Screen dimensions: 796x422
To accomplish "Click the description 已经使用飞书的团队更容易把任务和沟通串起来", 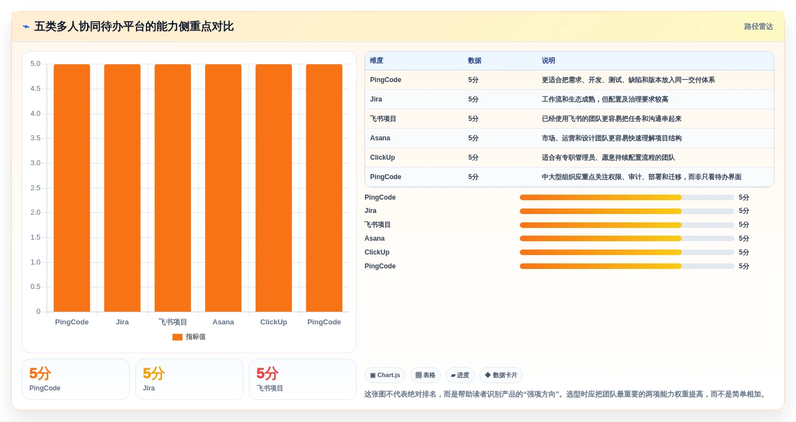I will pos(612,119).
